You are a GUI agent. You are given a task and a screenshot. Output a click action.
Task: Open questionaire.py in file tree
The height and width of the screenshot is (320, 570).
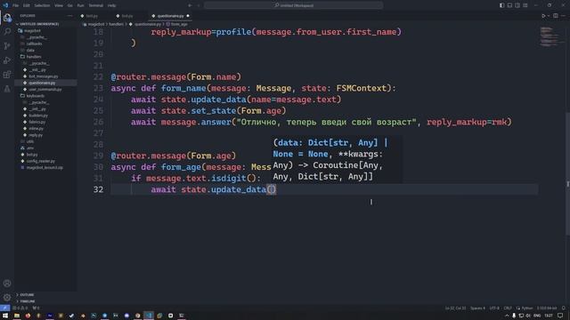[x=45, y=83]
